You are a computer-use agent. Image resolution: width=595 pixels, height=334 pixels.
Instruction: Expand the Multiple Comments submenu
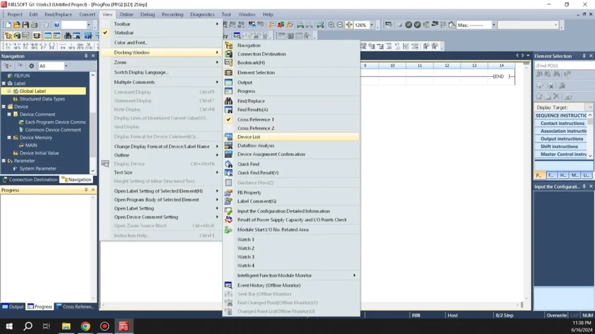tap(162, 82)
